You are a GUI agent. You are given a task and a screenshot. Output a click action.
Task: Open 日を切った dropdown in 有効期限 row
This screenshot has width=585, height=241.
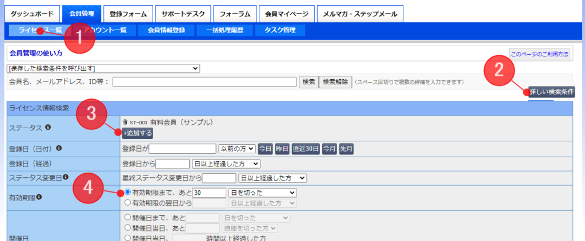pyautogui.click(x=262, y=193)
